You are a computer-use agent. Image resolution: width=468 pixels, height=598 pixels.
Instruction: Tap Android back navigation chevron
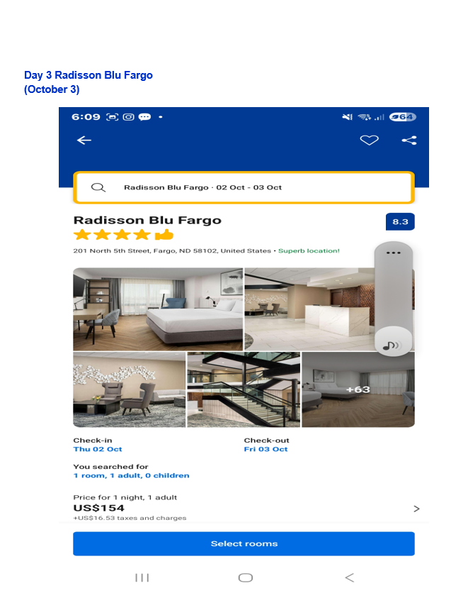pos(350,577)
